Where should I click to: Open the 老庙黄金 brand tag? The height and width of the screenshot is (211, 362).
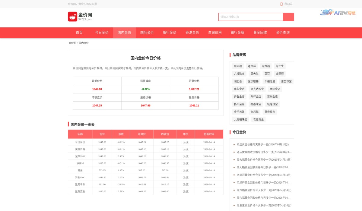tap(258, 119)
